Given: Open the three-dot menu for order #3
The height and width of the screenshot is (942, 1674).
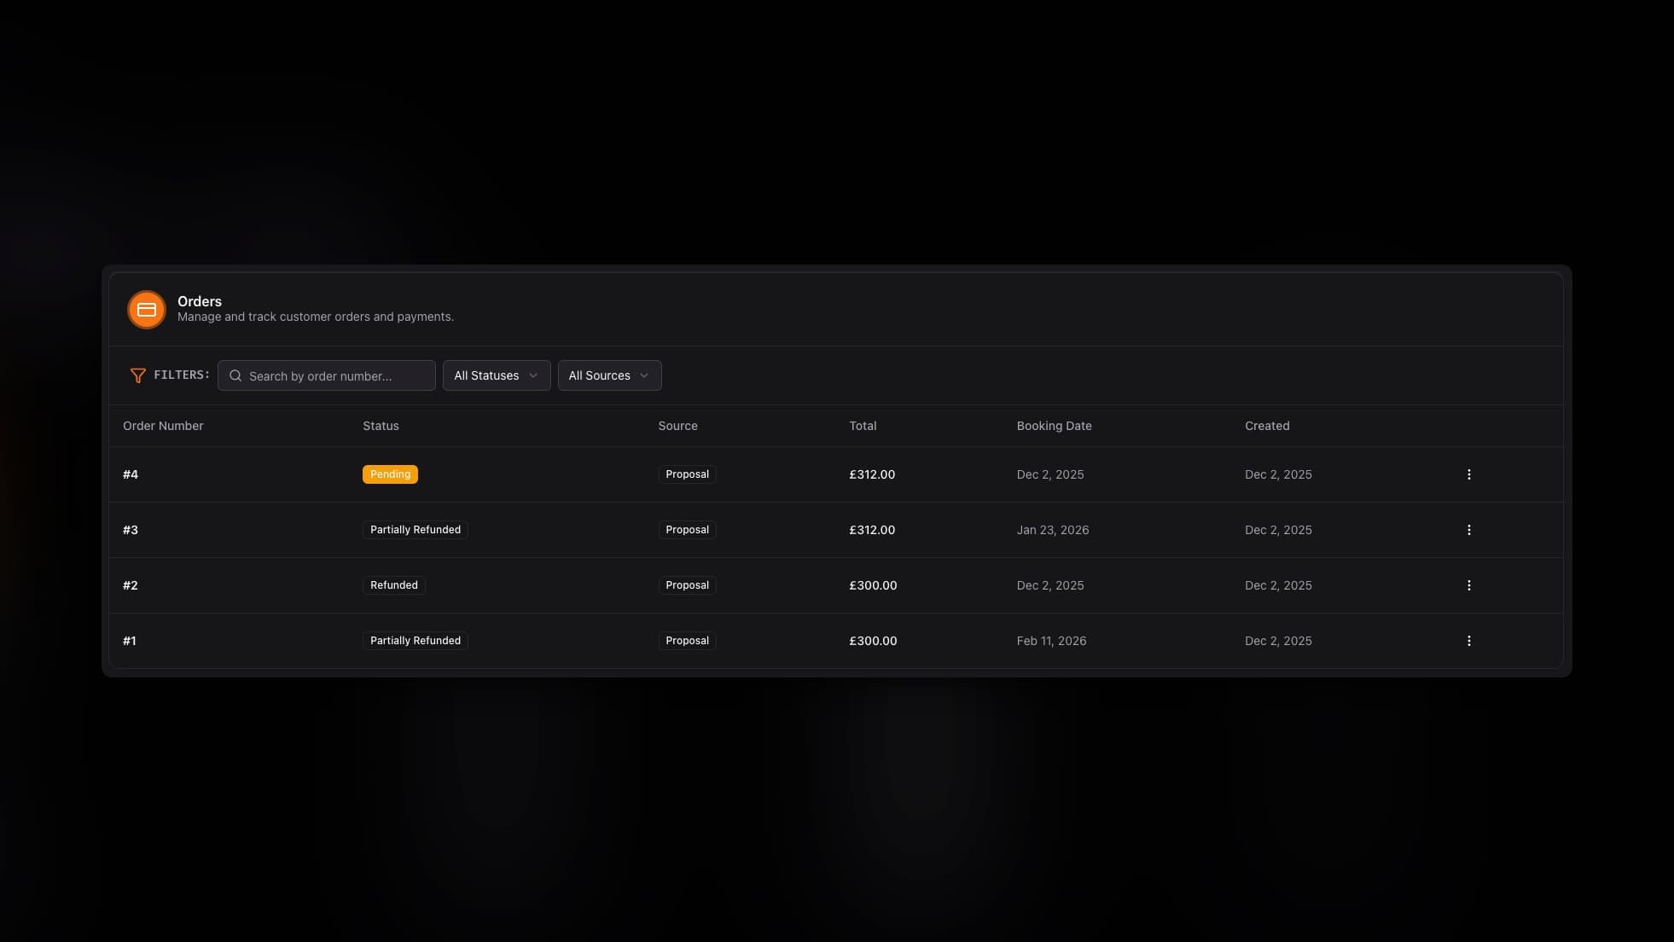Looking at the screenshot, I should tap(1468, 530).
